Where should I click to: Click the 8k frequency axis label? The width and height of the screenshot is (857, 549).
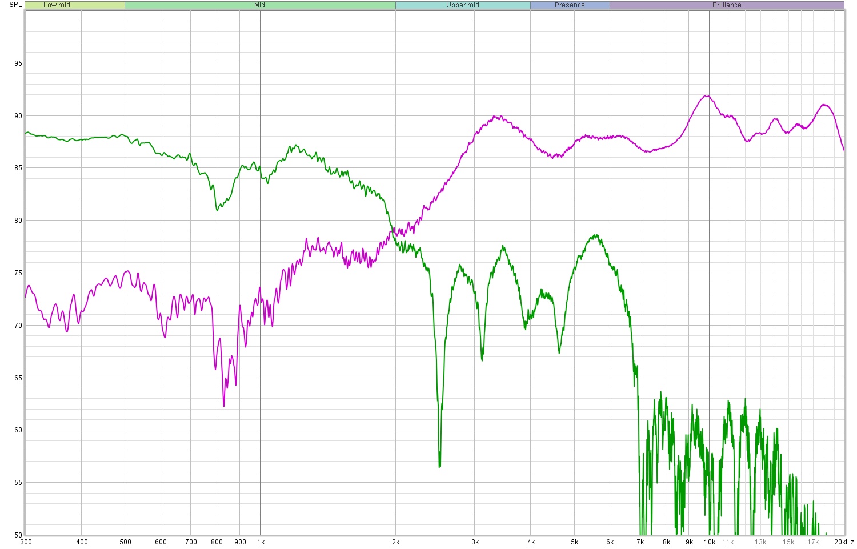(667, 542)
